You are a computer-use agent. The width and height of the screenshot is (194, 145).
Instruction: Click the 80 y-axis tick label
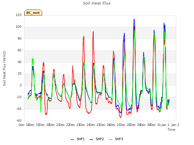[x=19, y=39]
